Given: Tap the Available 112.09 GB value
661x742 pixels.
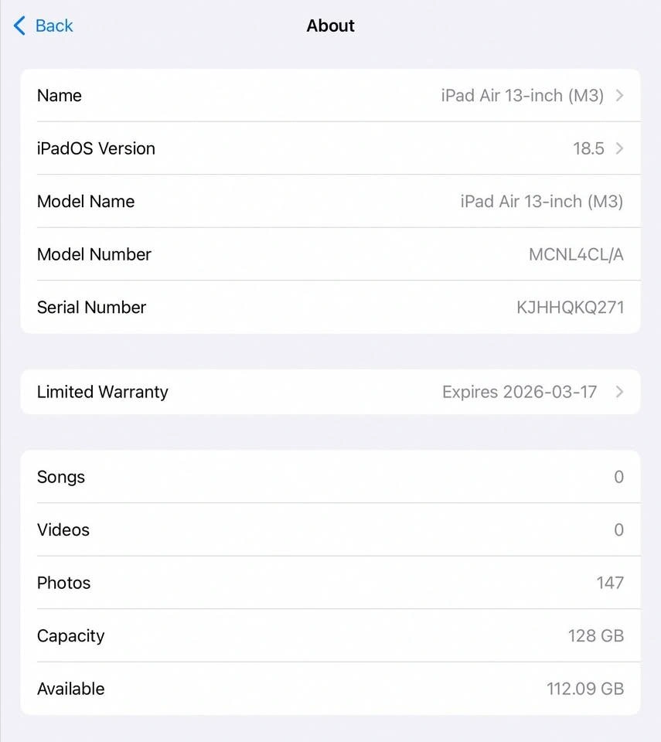Looking at the screenshot, I should point(585,689).
